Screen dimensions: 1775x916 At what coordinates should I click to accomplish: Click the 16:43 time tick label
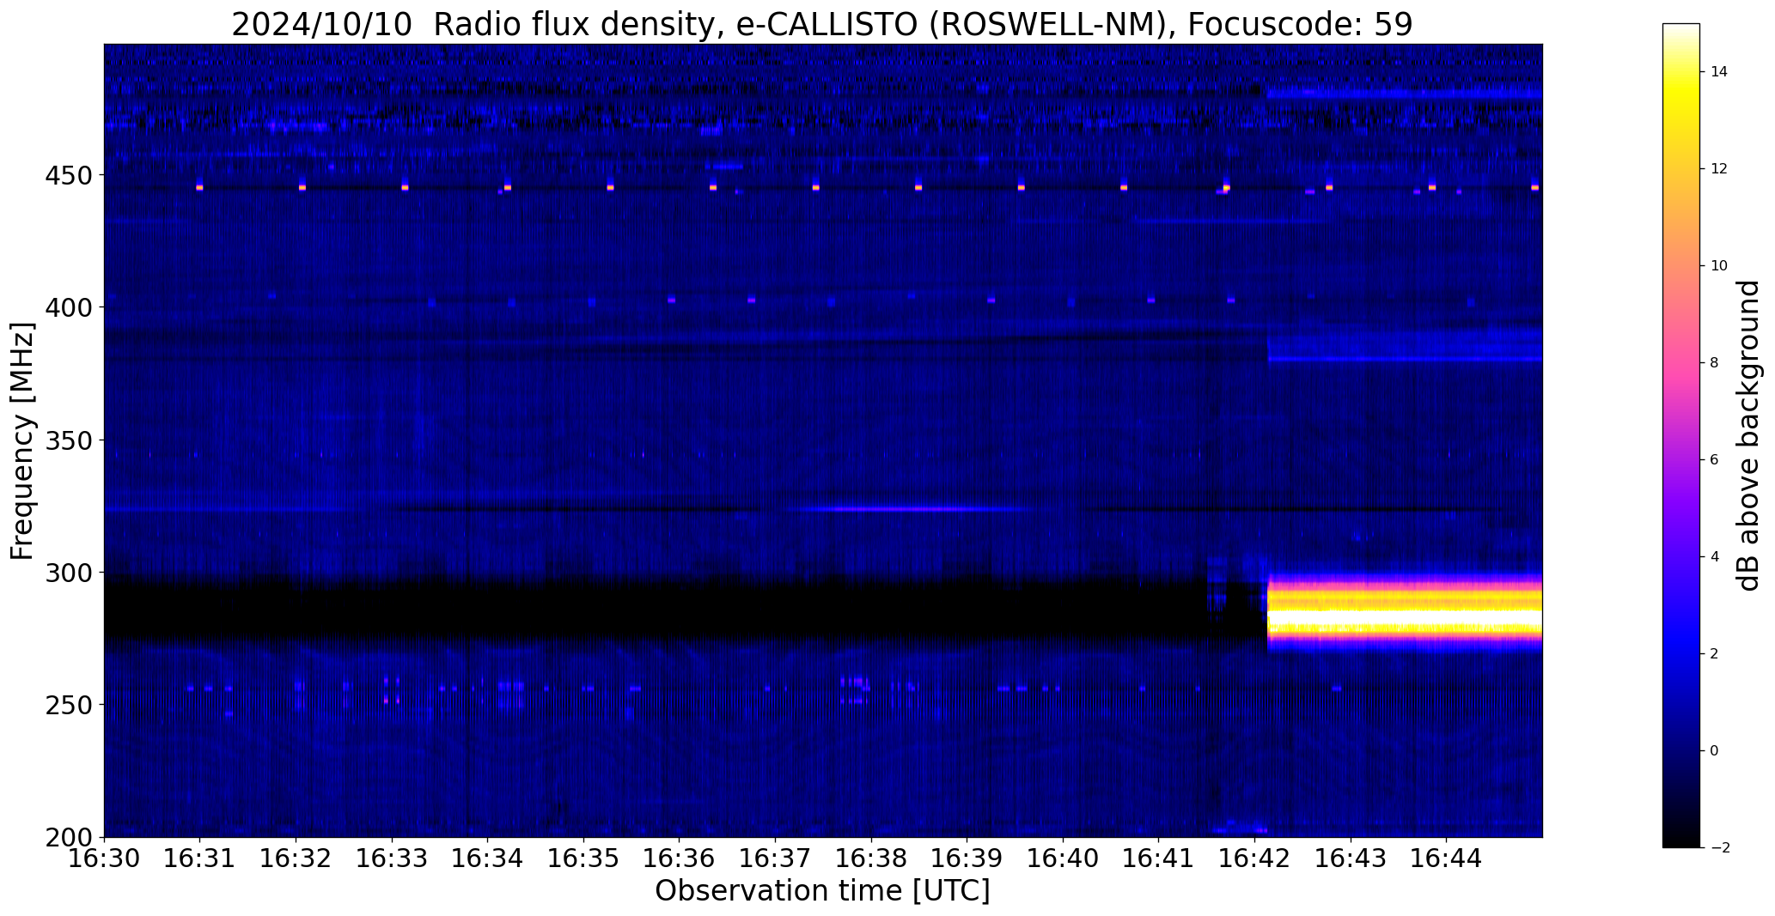coord(1351,858)
